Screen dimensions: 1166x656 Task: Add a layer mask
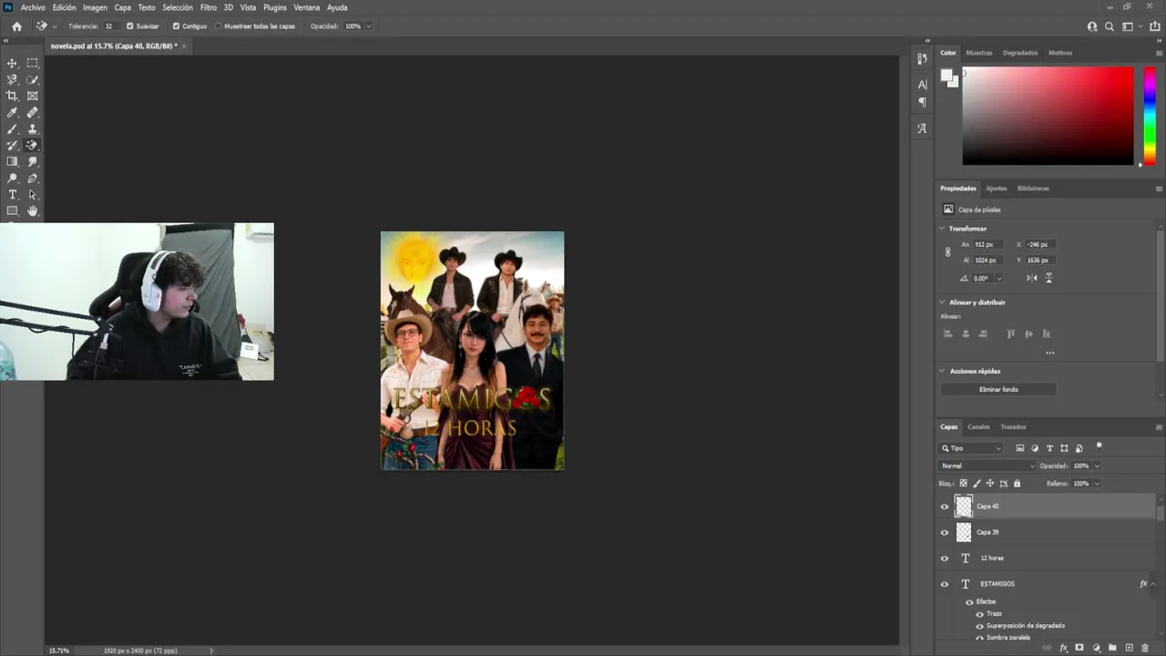[x=1079, y=648]
